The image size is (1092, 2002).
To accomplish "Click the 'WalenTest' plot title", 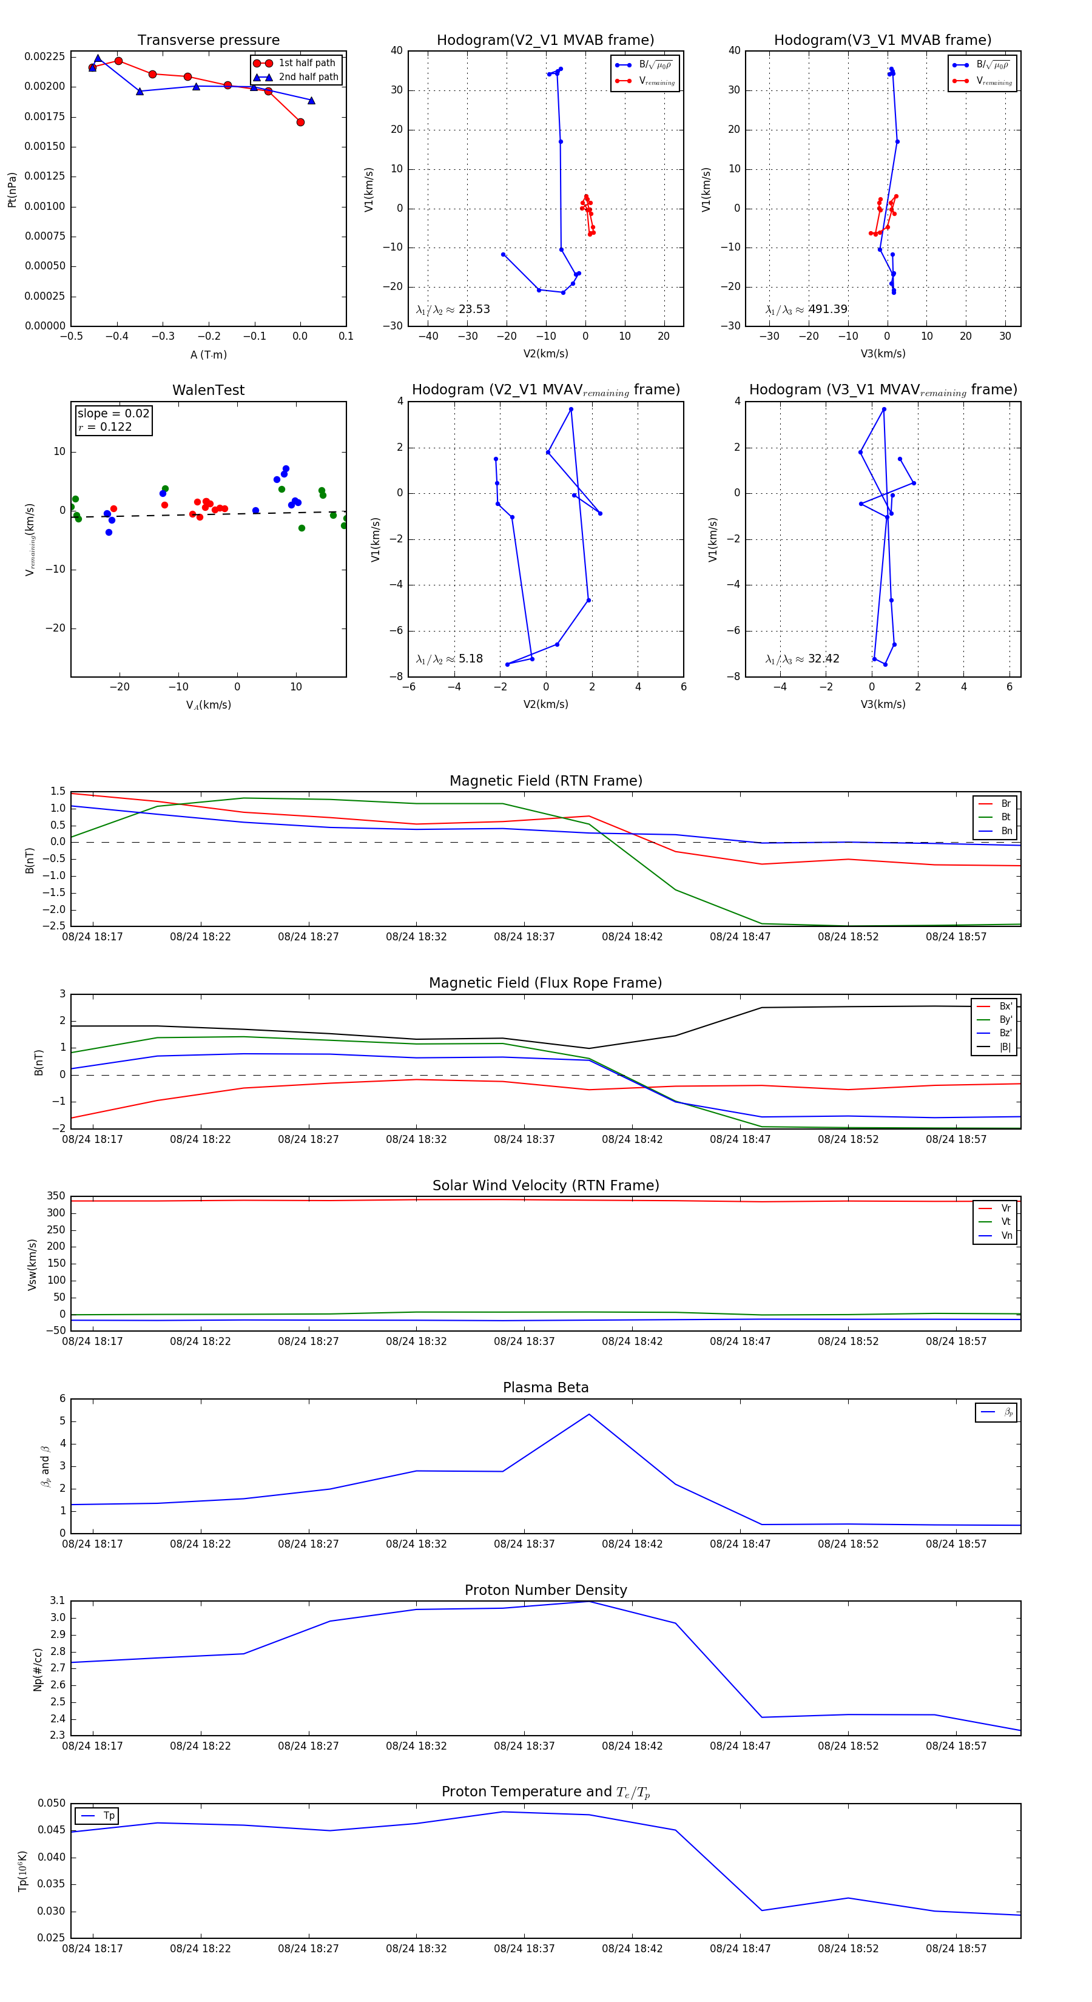I will tap(208, 390).
